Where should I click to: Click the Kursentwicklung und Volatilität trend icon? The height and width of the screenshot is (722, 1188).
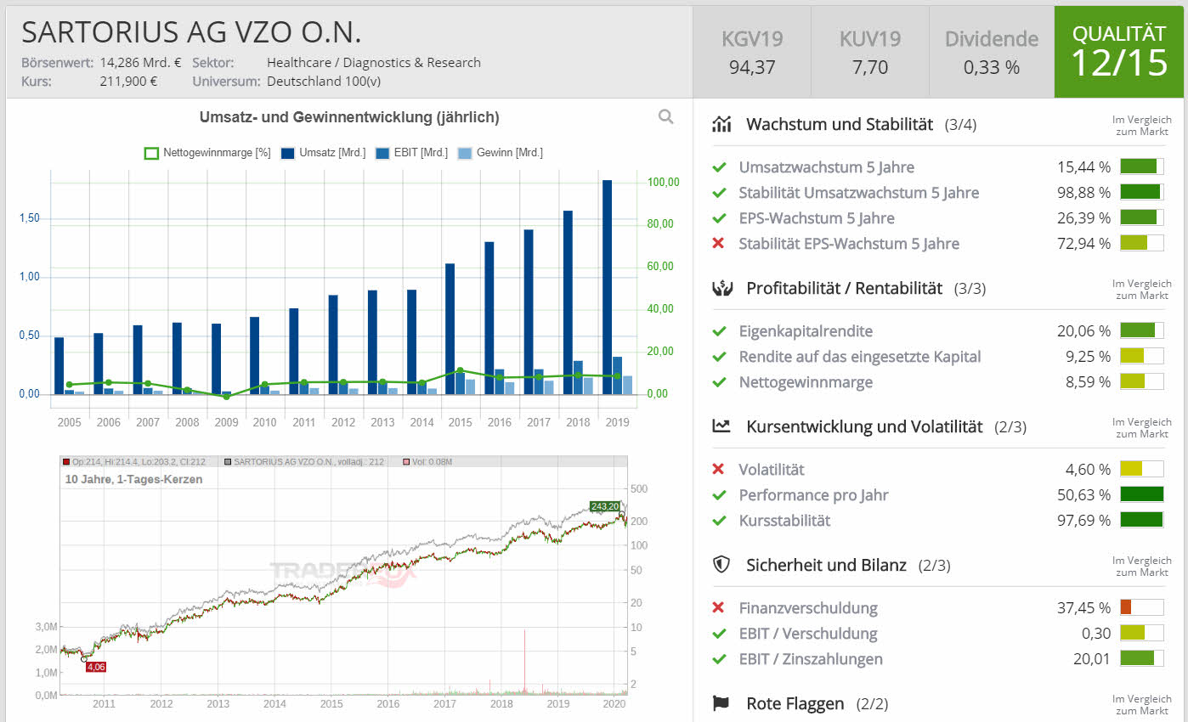click(721, 426)
